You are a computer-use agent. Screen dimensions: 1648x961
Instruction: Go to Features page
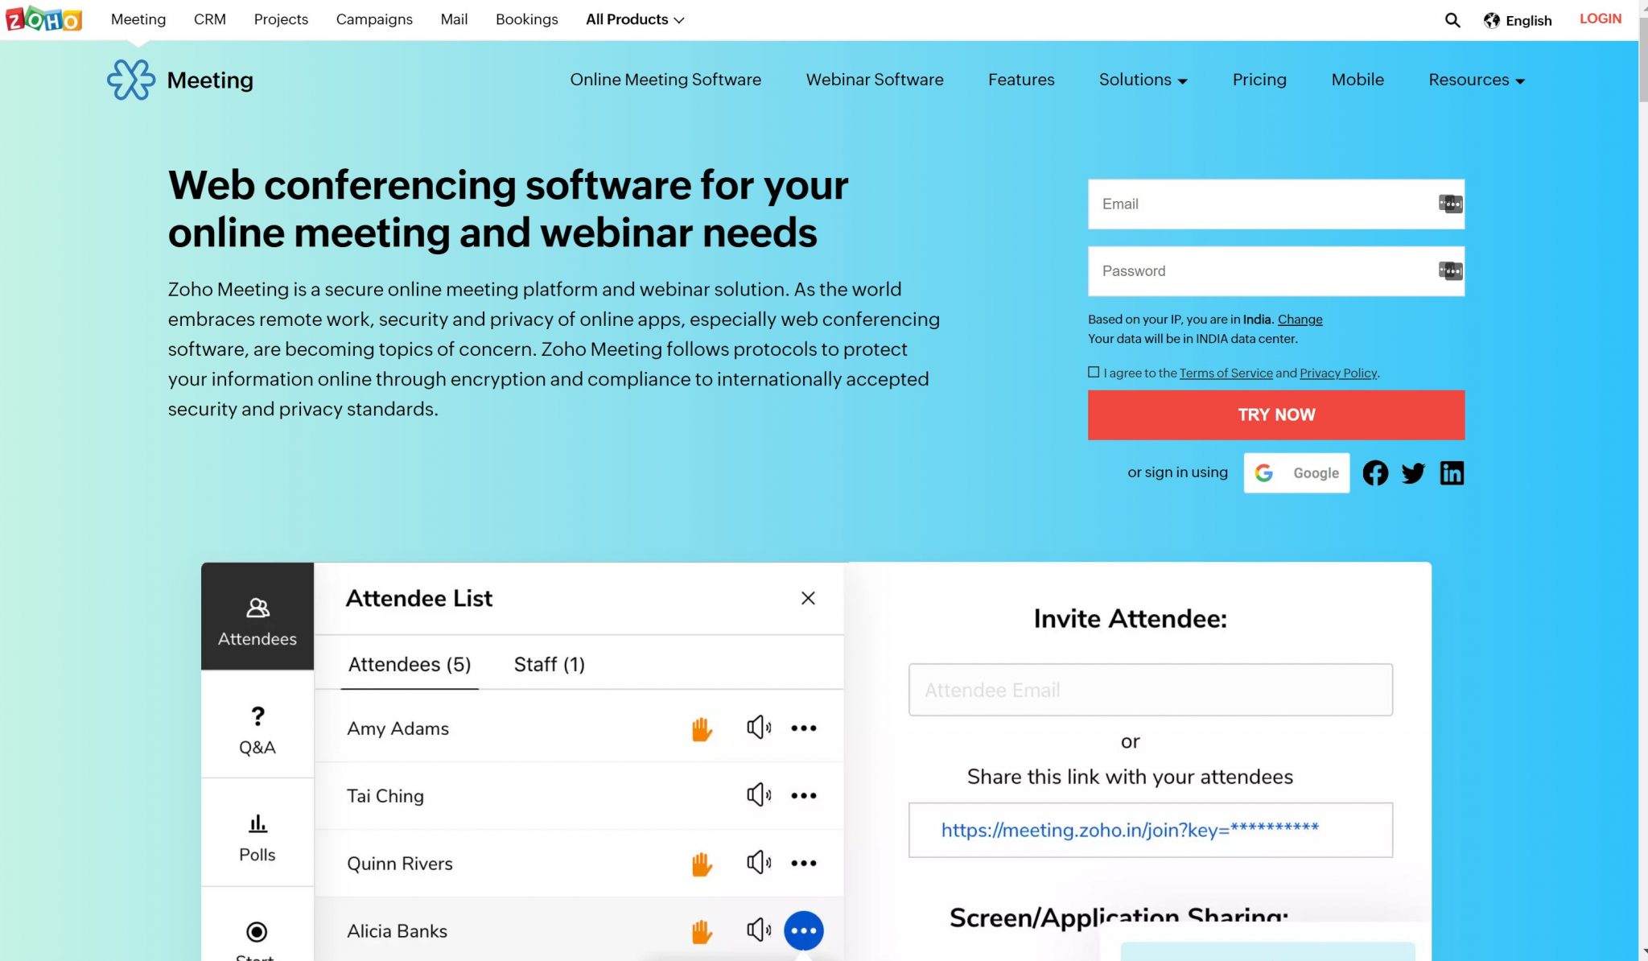point(1021,80)
